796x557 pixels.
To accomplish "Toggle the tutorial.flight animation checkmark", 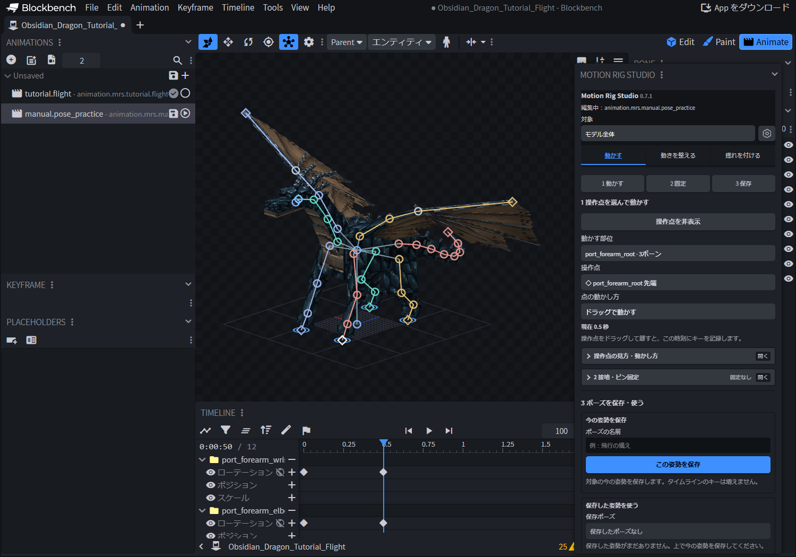I will tap(174, 93).
